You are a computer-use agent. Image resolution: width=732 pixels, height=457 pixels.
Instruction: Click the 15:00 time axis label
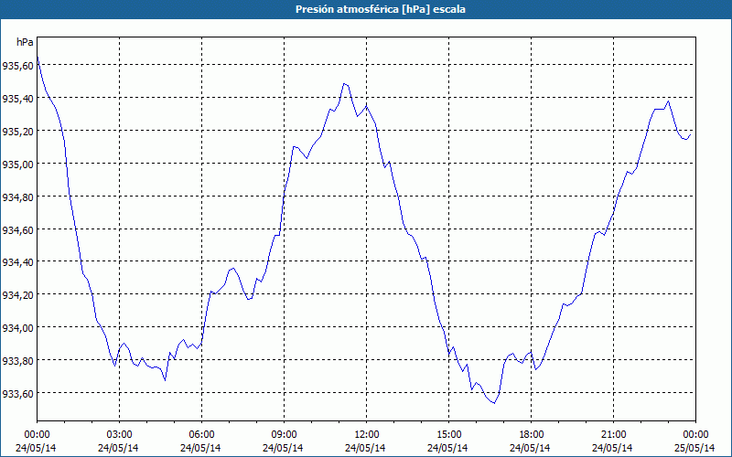pyautogui.click(x=448, y=435)
